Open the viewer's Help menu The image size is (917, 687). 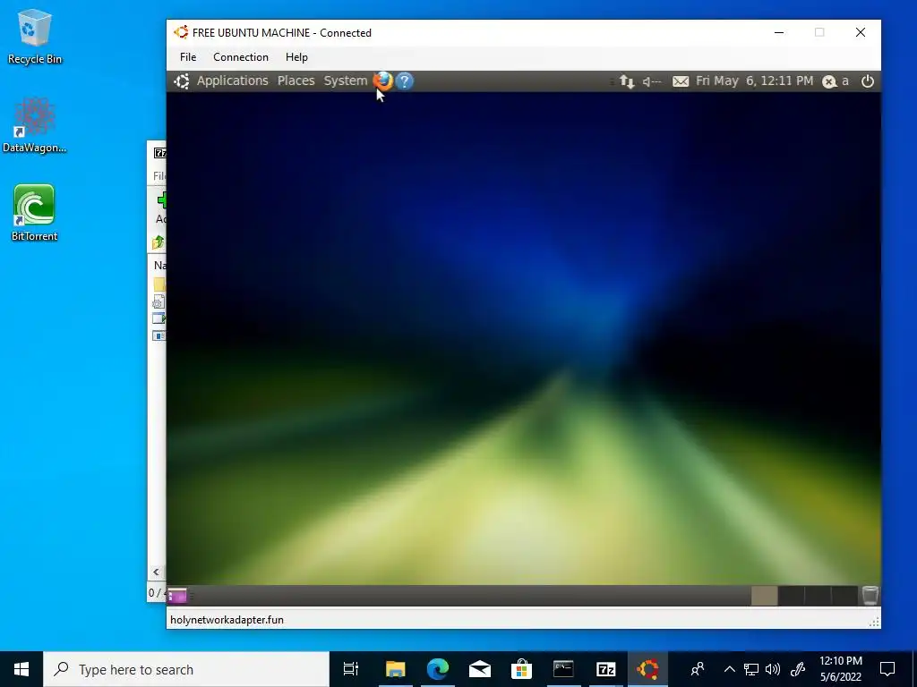[x=296, y=56]
